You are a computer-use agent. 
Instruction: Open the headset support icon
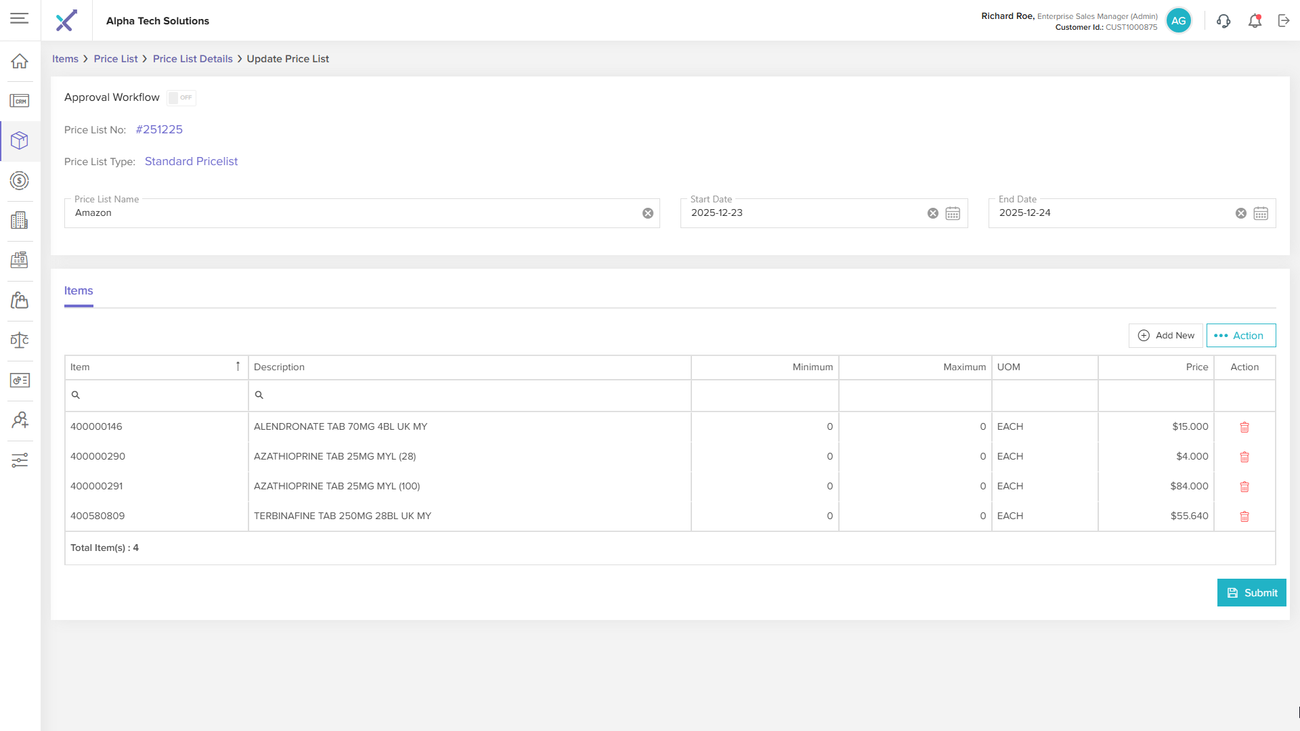click(1223, 21)
